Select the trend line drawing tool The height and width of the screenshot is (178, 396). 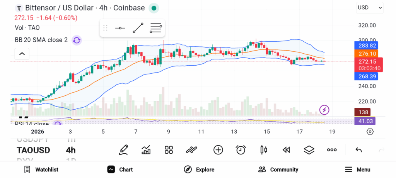[138, 28]
